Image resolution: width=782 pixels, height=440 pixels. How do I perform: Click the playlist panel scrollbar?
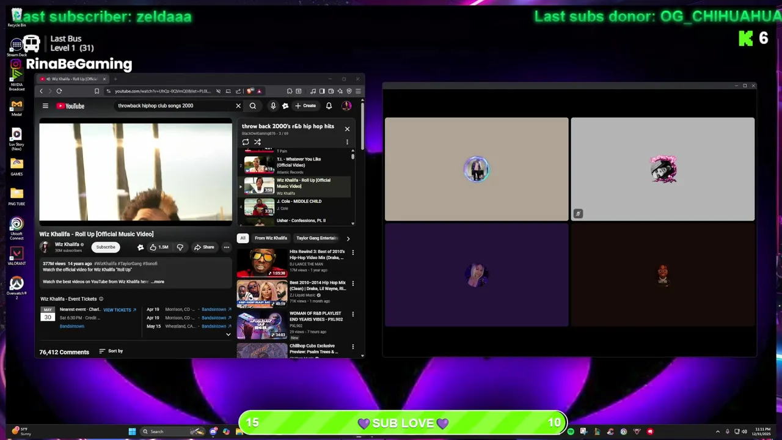[x=353, y=156]
